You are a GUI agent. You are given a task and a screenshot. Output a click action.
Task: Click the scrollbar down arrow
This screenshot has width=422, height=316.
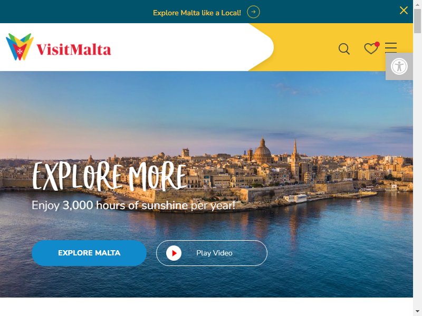pos(417,313)
